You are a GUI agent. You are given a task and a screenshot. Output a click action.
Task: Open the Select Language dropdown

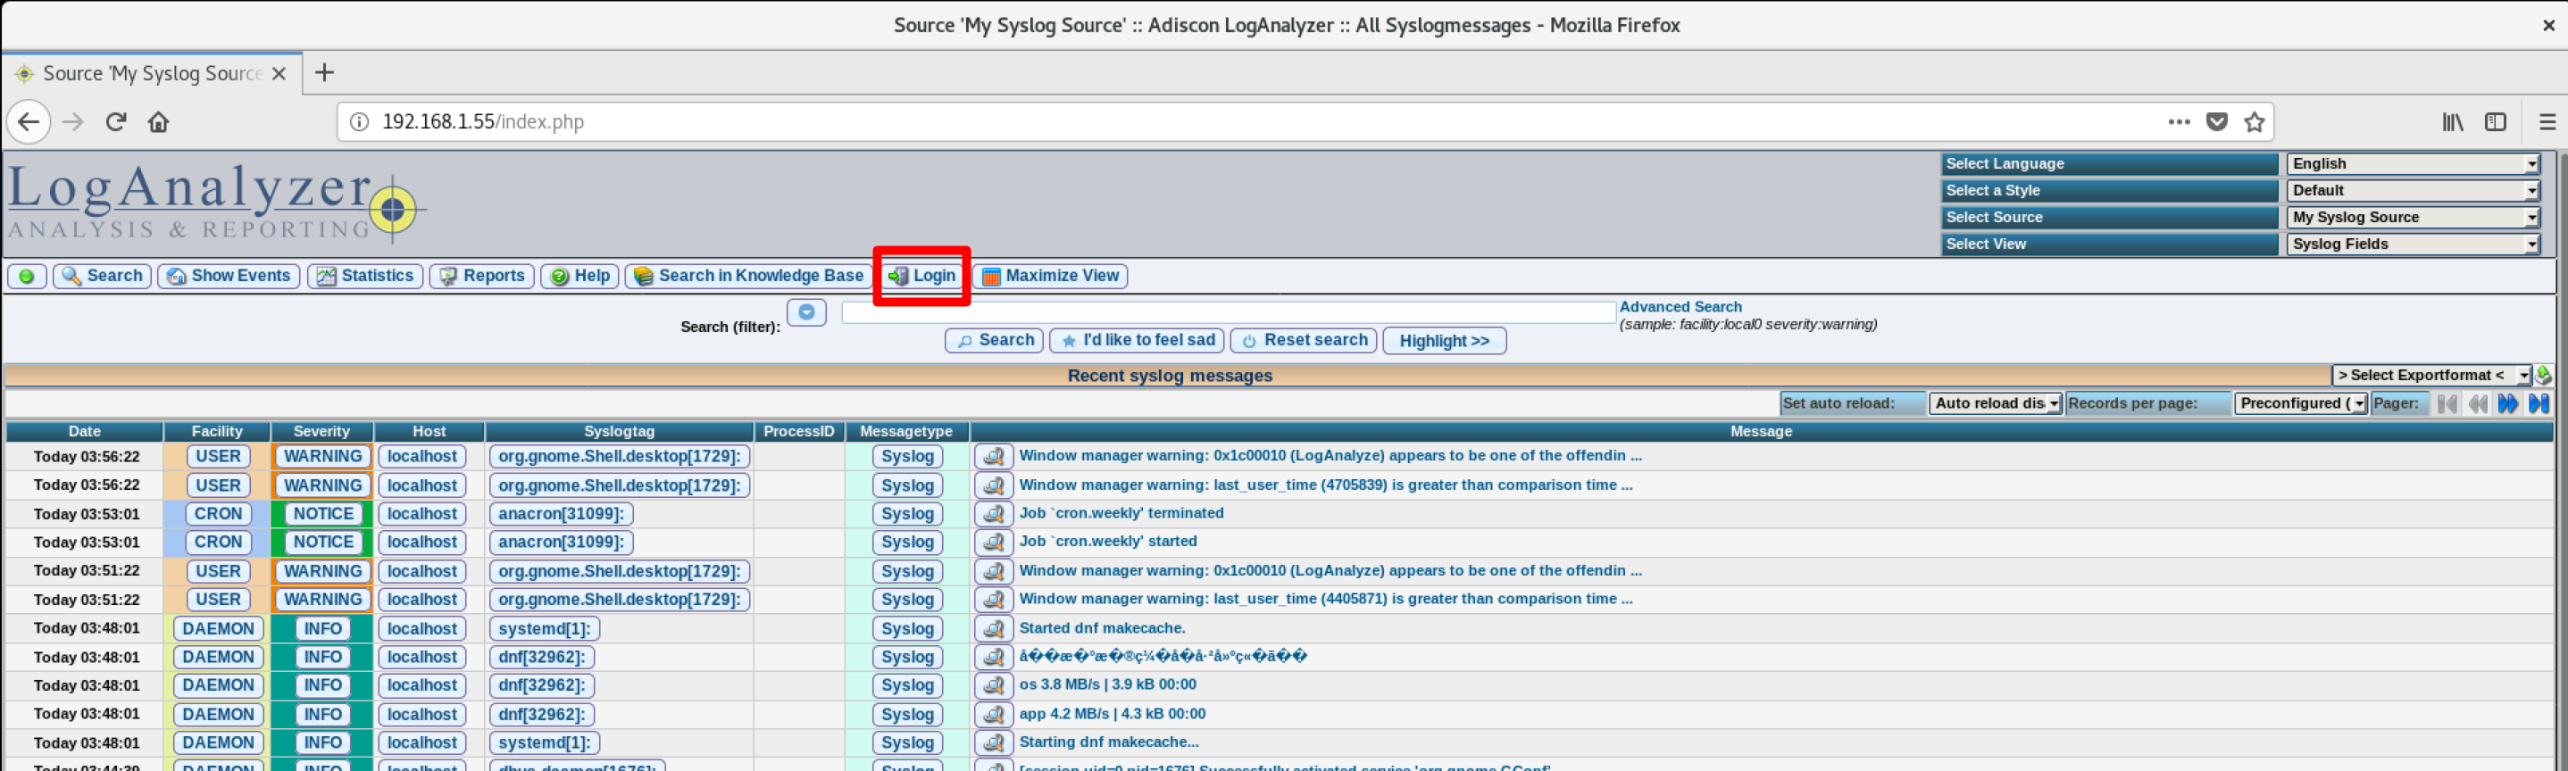point(2413,163)
